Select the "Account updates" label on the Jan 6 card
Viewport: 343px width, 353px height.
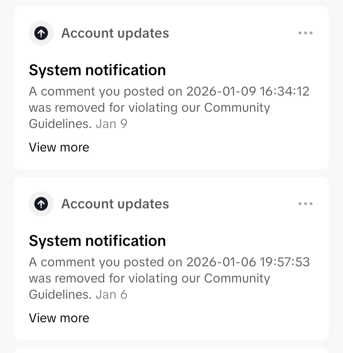pos(115,204)
